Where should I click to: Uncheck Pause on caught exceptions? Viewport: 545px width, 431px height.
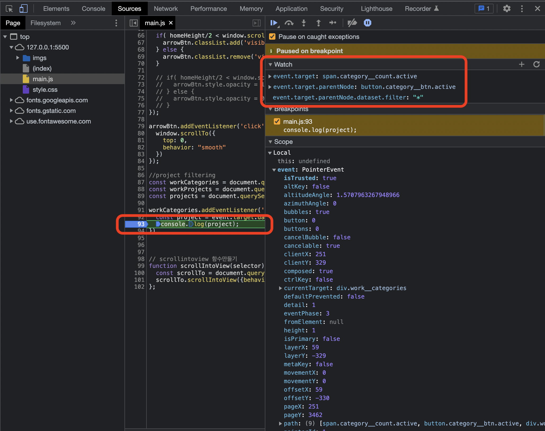click(272, 36)
